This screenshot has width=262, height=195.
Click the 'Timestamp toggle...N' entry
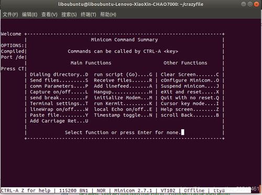click(x=123, y=115)
